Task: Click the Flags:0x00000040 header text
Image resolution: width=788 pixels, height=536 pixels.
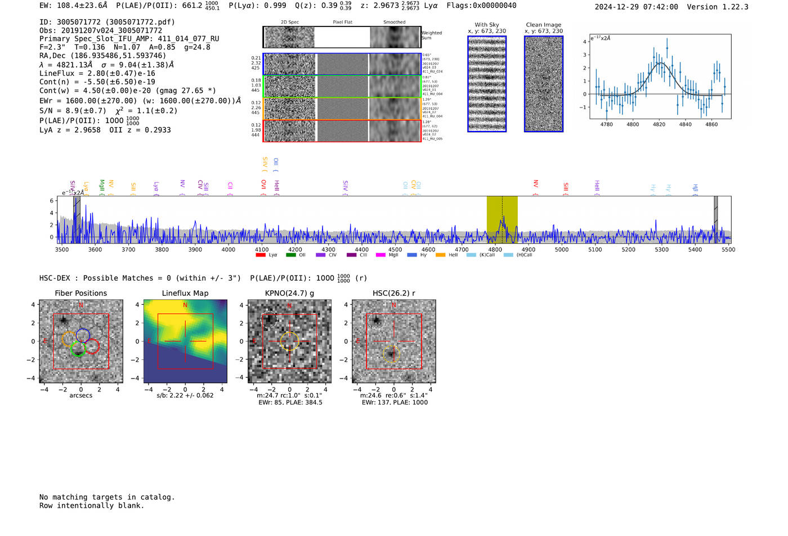Action: (482, 6)
